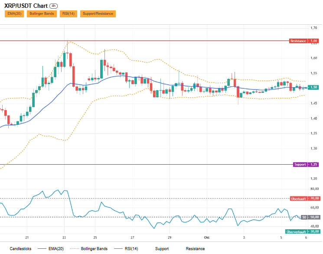323x254 pixels.
Task: Toggle Candlesticks series in the legend
Action: pyautogui.click(x=20, y=249)
